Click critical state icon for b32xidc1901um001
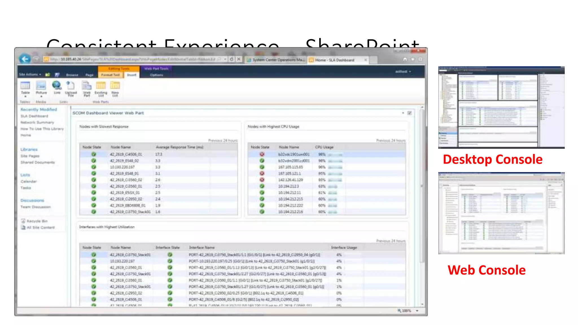This screenshot has width=578, height=325. click(262, 154)
